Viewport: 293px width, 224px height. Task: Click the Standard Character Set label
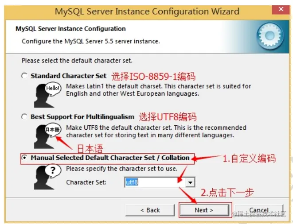[69, 76]
